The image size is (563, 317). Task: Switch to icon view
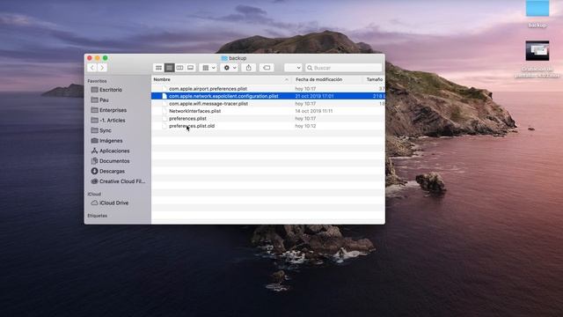(158, 68)
